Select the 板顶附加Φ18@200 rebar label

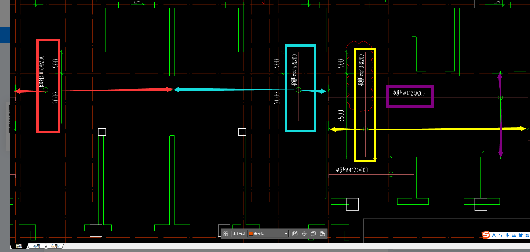click(x=361, y=70)
